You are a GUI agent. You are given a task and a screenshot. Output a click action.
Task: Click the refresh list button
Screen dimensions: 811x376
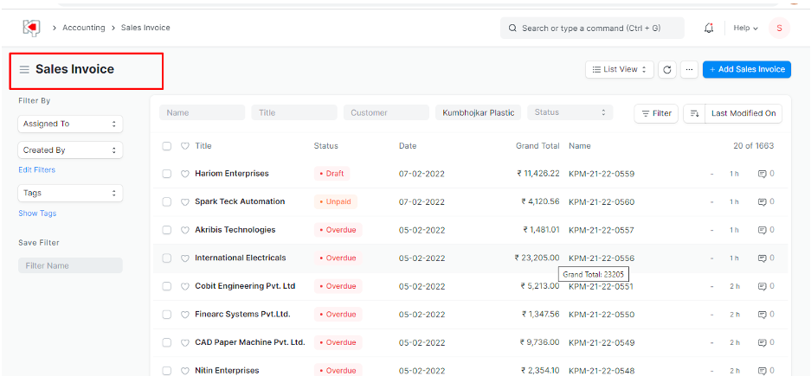pyautogui.click(x=666, y=70)
